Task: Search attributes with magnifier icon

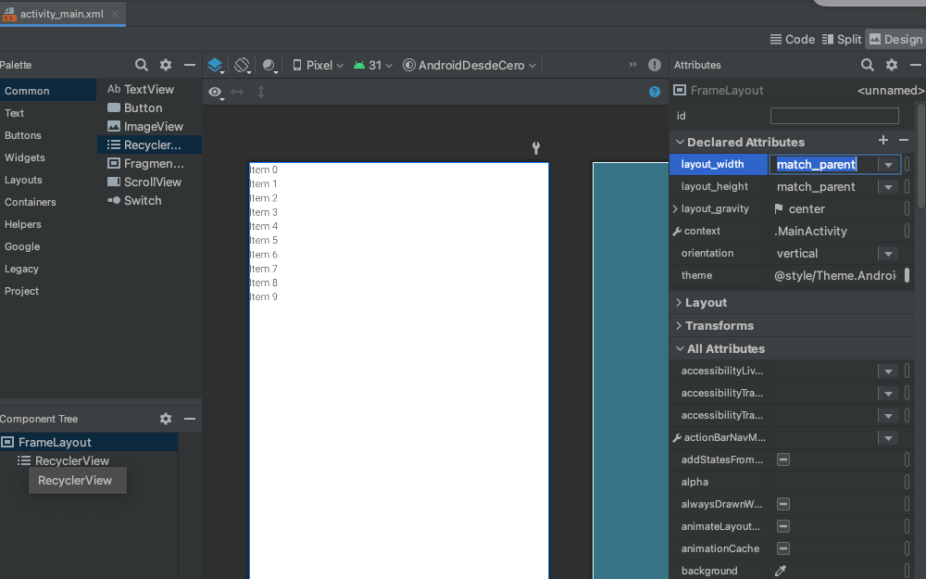Action: [867, 65]
